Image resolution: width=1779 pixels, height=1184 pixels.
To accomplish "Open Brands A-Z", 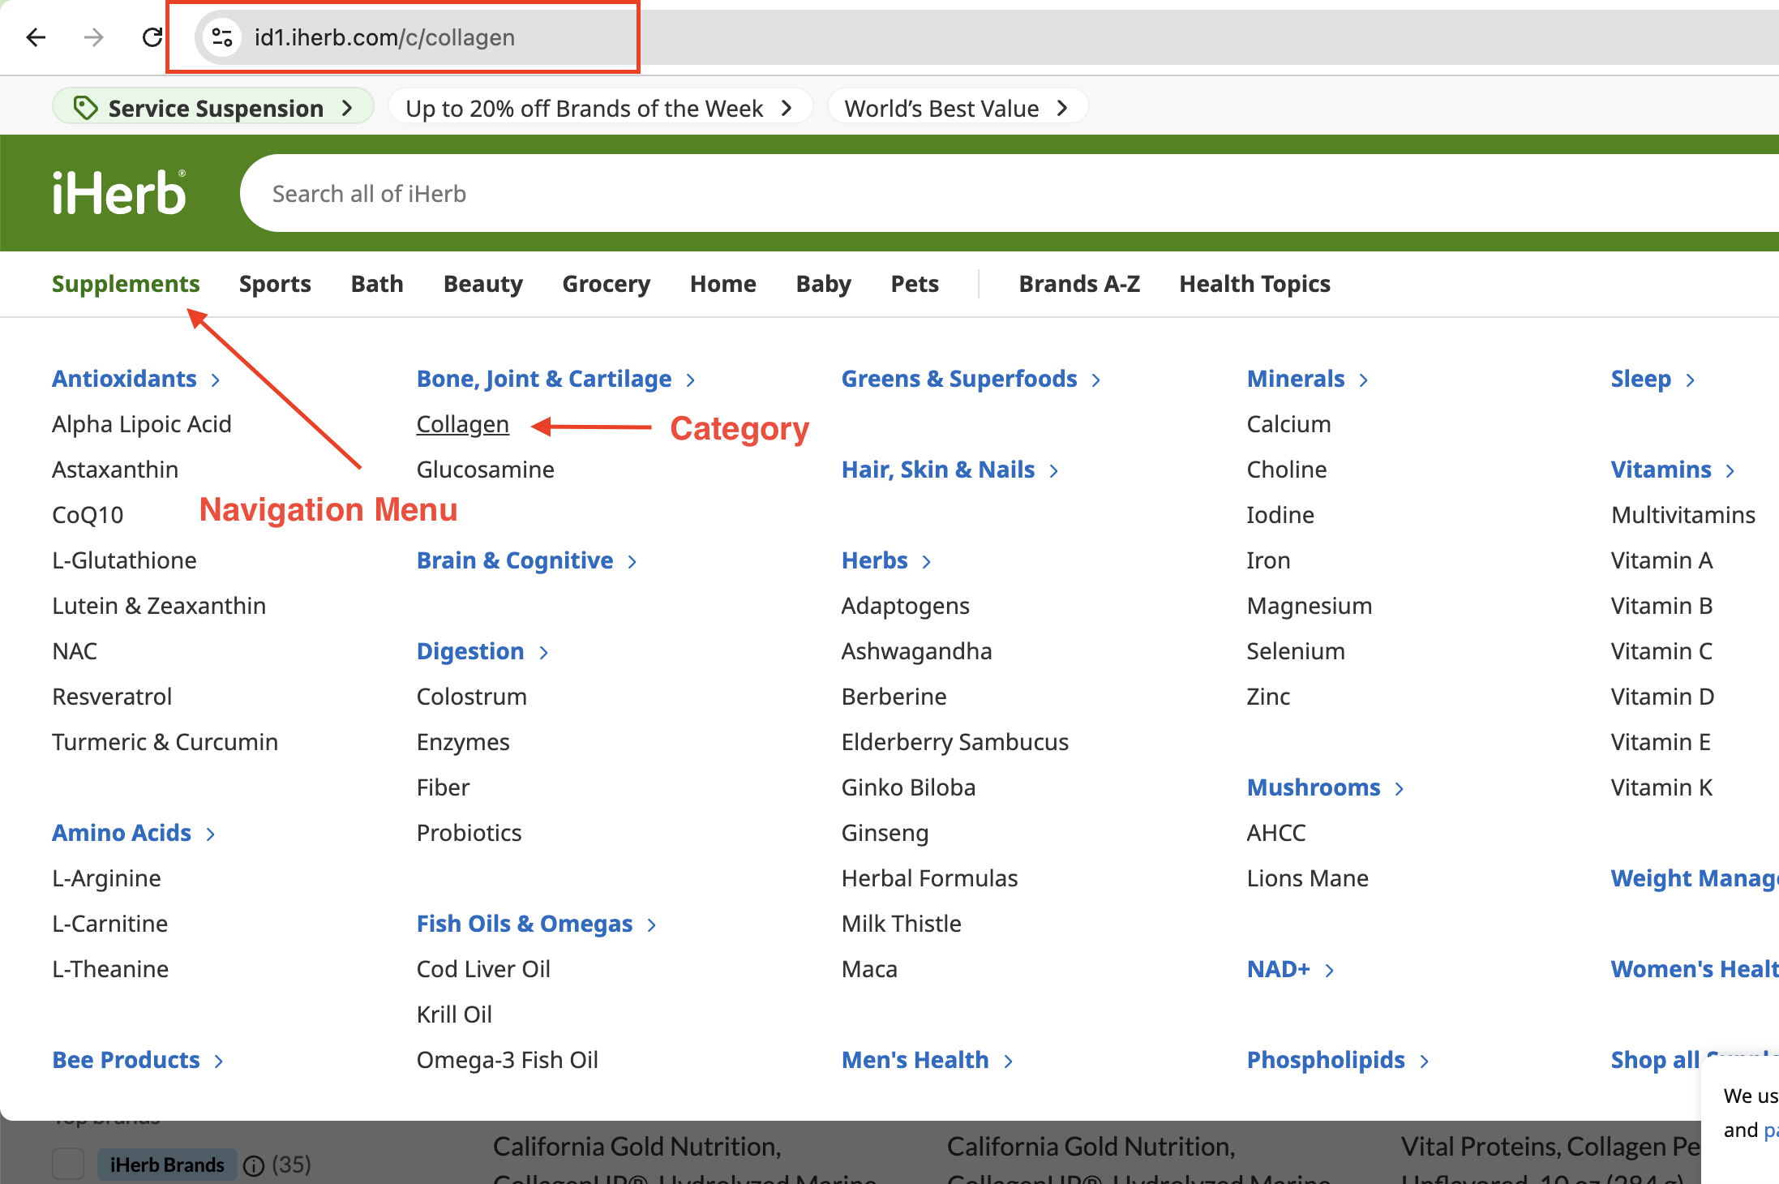I will 1079,284.
